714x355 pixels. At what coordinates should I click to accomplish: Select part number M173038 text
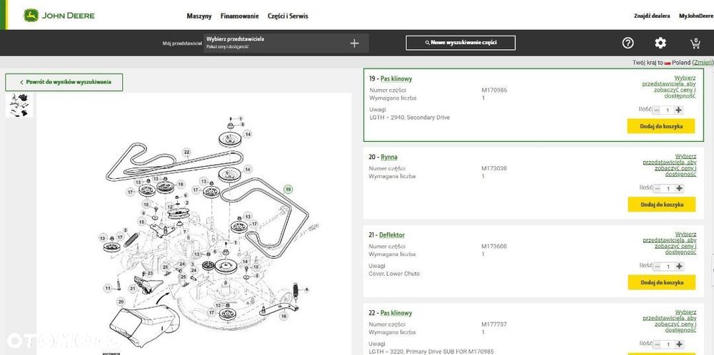[x=494, y=168]
